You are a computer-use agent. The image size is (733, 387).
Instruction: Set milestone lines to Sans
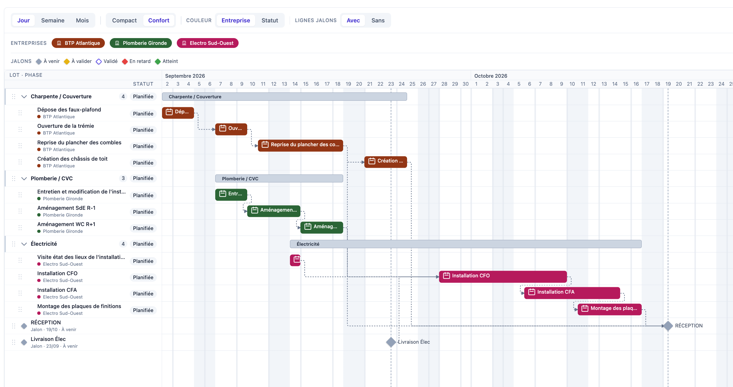[x=378, y=20]
